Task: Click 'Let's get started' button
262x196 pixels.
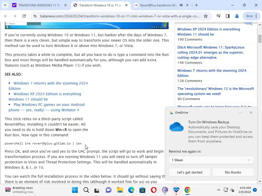Action: (x=190, y=172)
